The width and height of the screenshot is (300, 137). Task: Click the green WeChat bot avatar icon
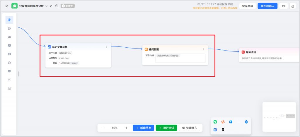coord(15,6)
